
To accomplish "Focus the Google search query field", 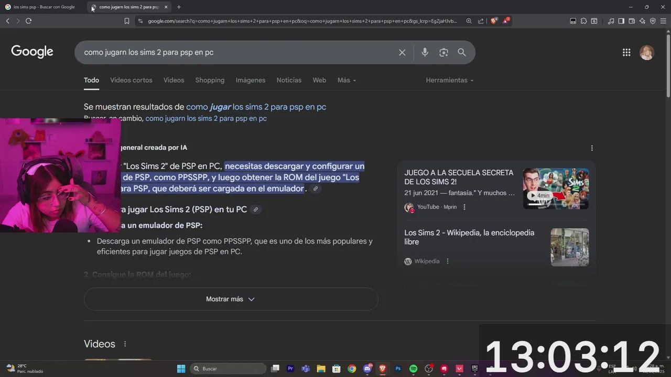I will tap(236, 52).
